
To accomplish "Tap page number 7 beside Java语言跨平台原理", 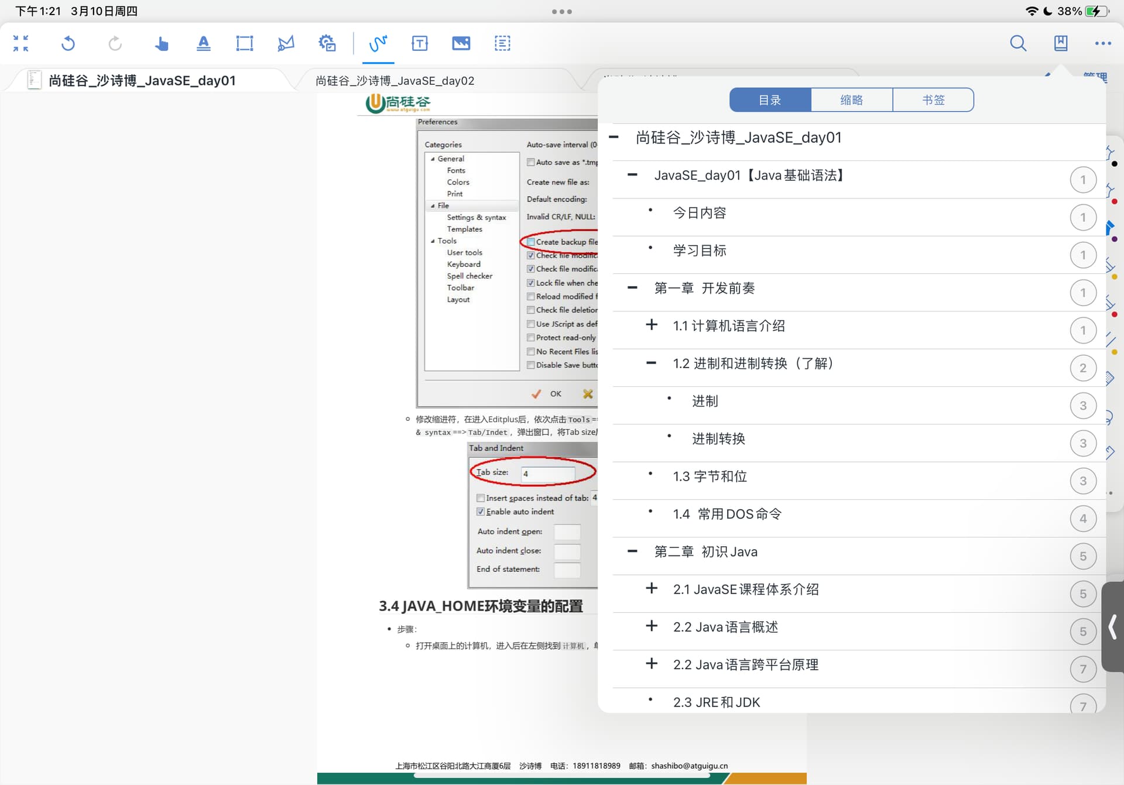I will 1083,669.
